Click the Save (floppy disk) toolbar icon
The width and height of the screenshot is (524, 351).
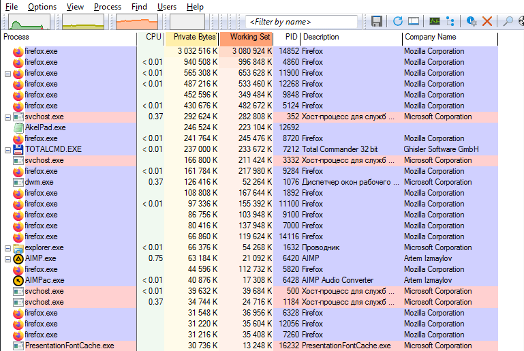tap(377, 21)
